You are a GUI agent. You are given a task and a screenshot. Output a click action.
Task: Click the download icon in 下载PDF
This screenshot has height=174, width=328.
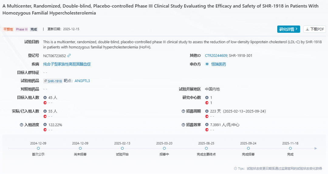tap(307, 29)
